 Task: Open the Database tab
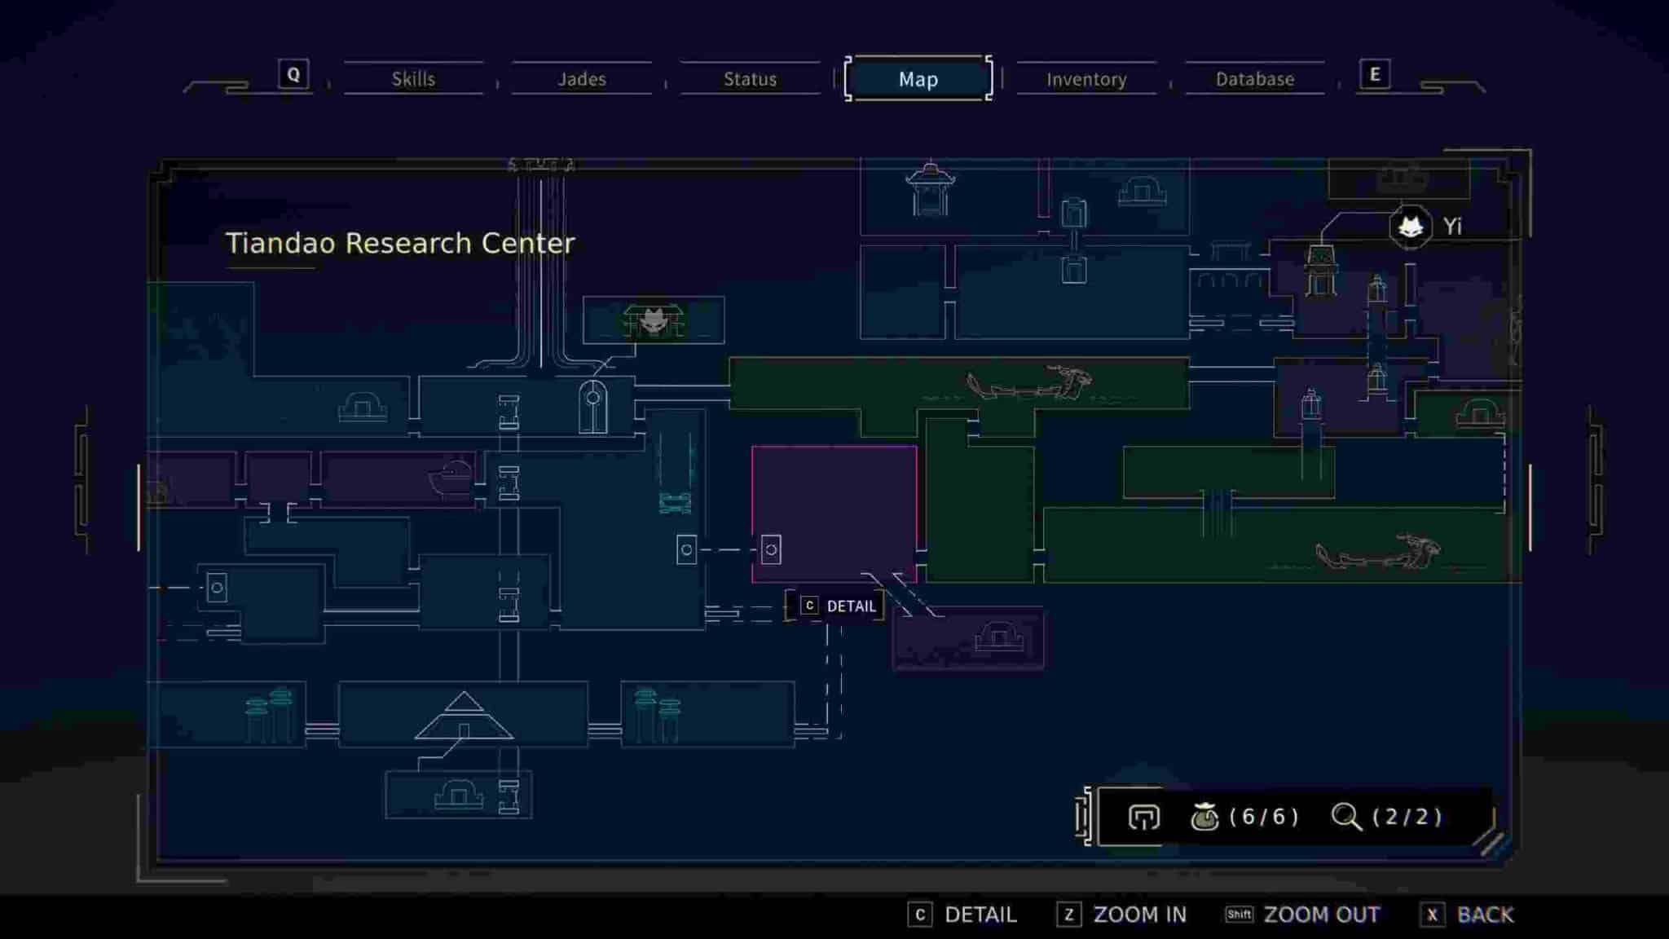pos(1255,79)
